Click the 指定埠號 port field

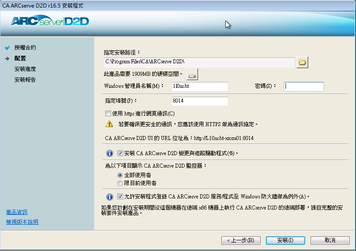[199, 101]
